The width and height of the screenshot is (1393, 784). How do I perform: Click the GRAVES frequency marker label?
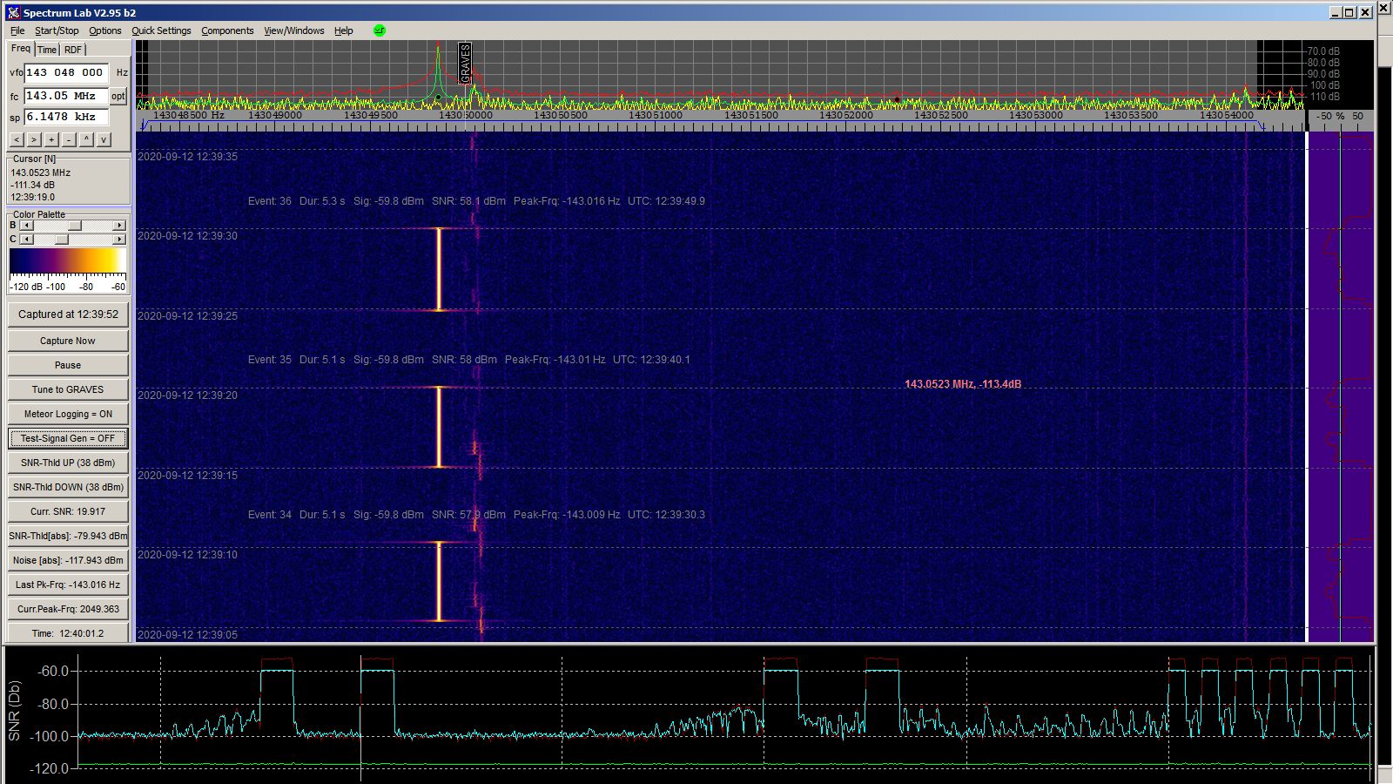(465, 64)
